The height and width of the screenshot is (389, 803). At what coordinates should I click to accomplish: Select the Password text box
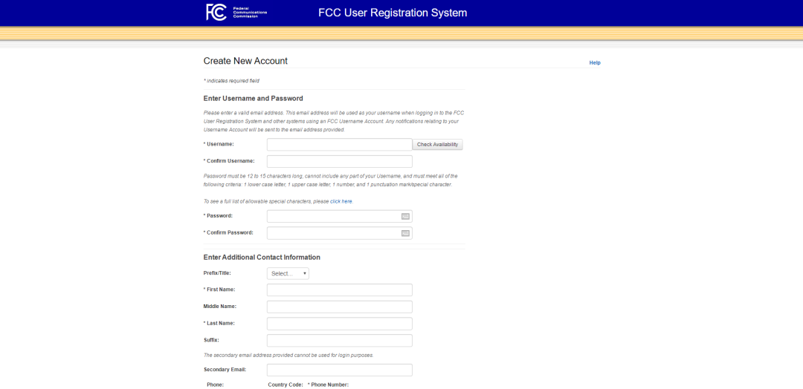333,216
